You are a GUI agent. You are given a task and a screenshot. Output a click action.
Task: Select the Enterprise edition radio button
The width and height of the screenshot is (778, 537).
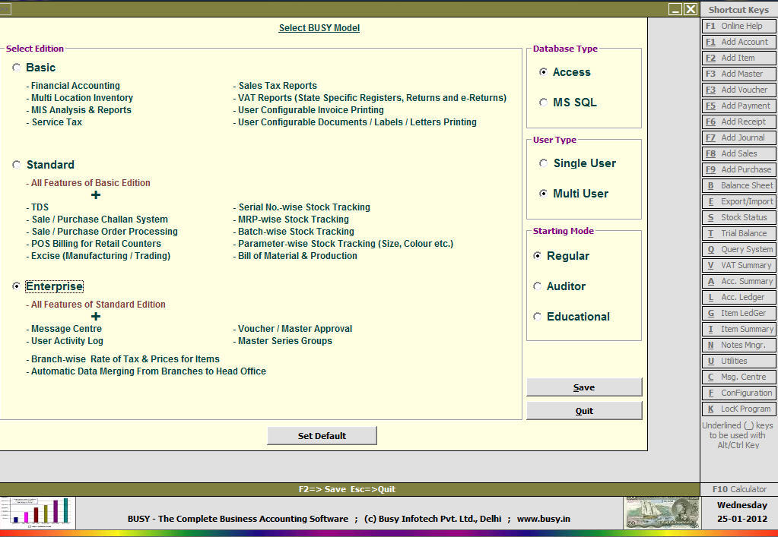(x=17, y=286)
